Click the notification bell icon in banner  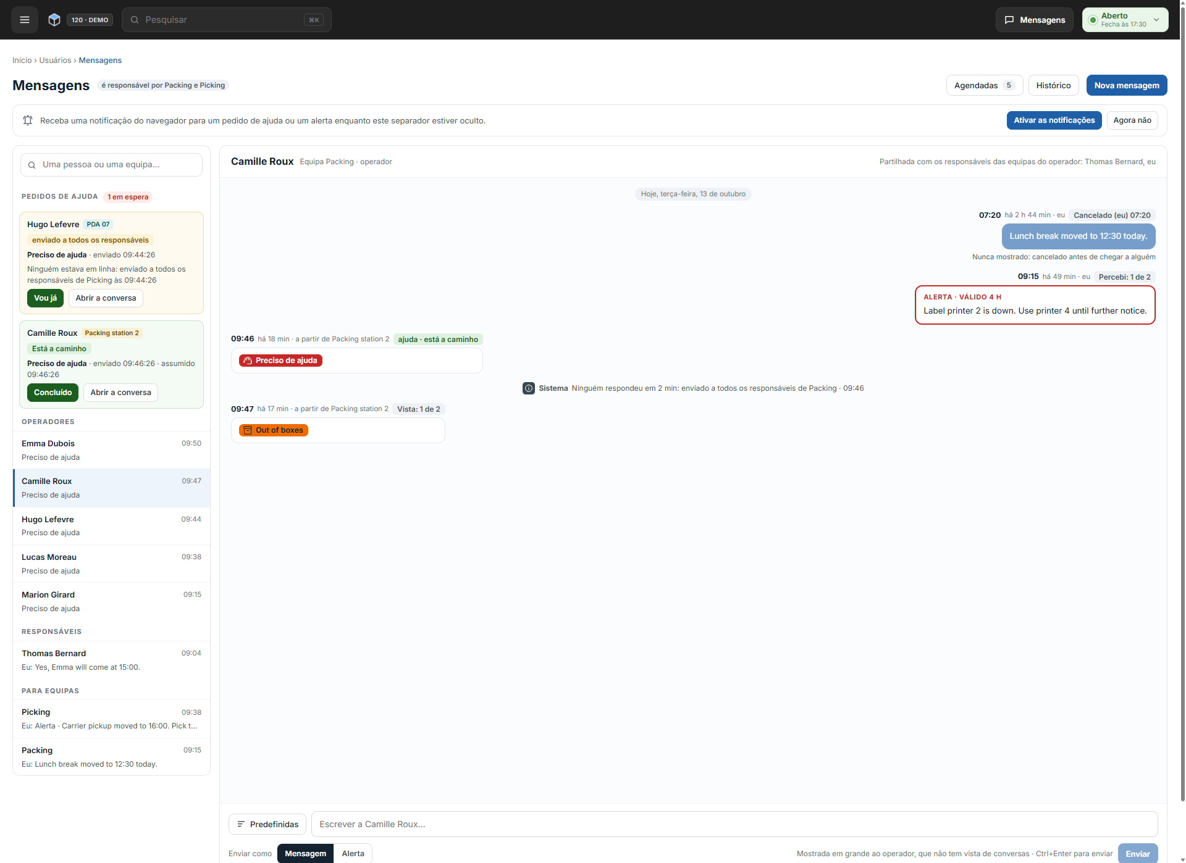[x=28, y=120]
